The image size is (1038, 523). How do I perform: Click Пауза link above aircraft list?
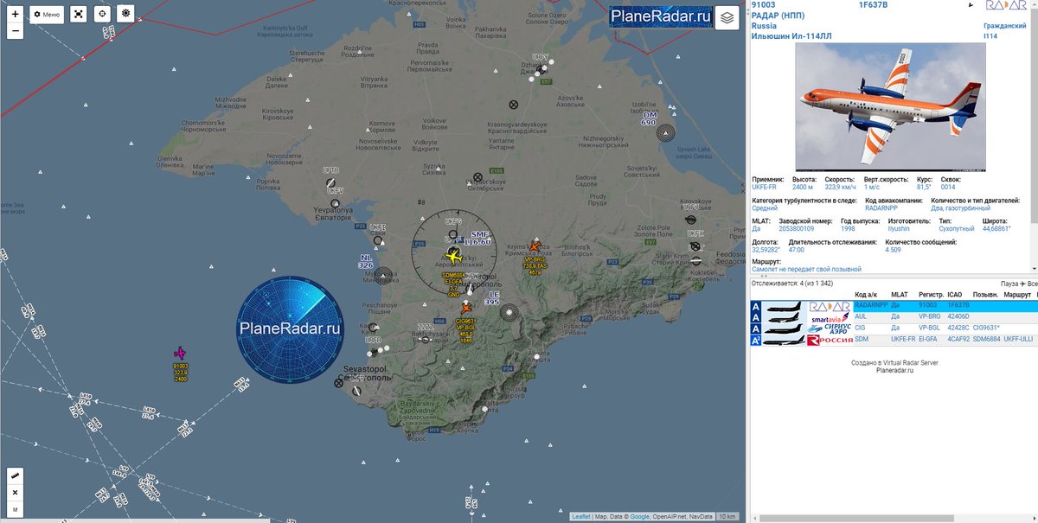click(x=1008, y=283)
